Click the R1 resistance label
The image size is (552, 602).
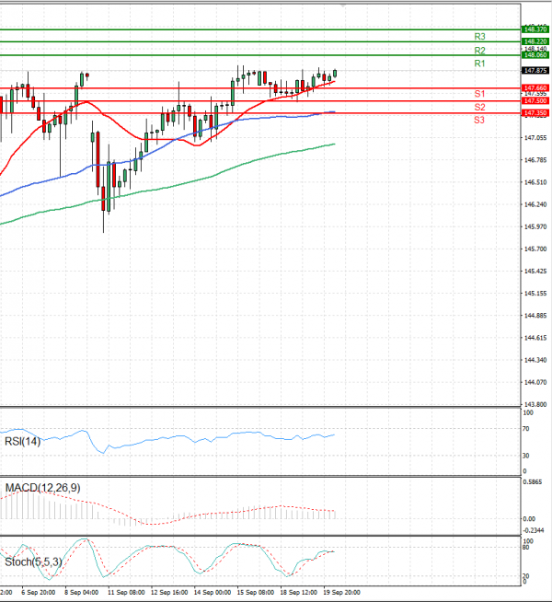(479, 64)
